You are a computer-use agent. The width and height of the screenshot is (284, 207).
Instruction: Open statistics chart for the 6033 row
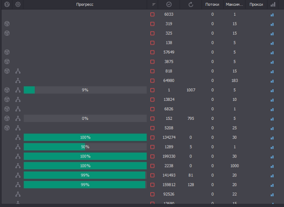coord(272,14)
